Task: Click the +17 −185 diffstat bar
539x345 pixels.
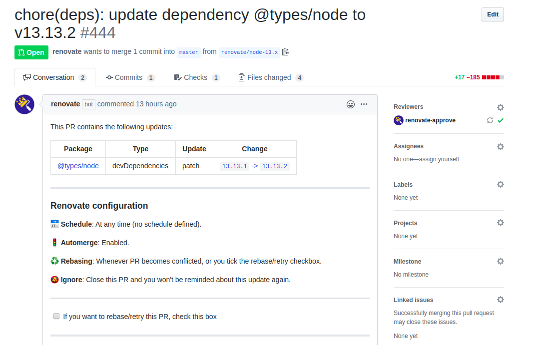Action: [x=479, y=77]
